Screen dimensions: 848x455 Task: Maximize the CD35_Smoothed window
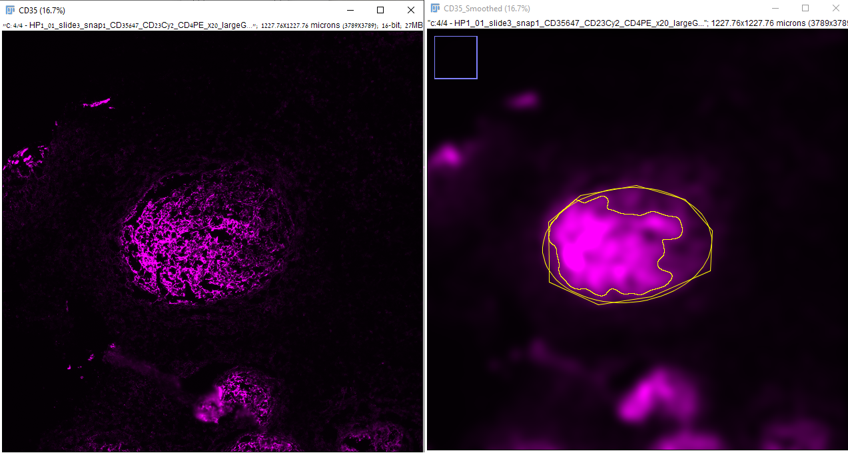pos(805,7)
